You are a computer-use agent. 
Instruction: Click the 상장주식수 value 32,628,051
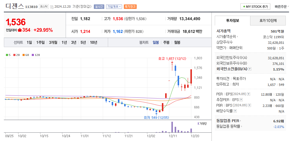(x=276, y=43)
